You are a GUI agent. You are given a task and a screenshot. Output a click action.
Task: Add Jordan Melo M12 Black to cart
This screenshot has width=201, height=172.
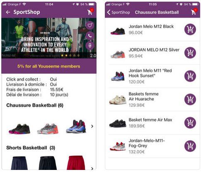[x=190, y=29]
